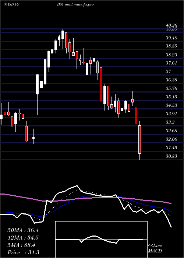
Task: Select the 38.23 price axis label
Action: 171,55
